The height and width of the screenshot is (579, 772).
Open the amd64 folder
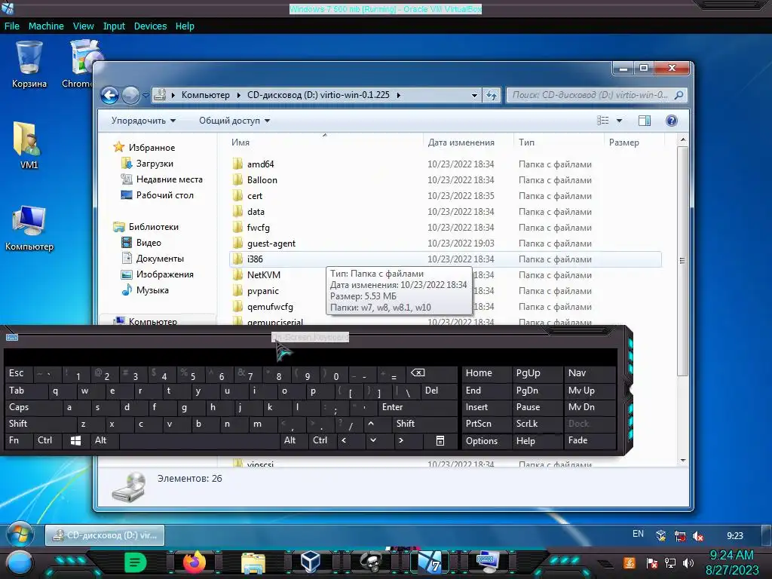[x=260, y=164]
